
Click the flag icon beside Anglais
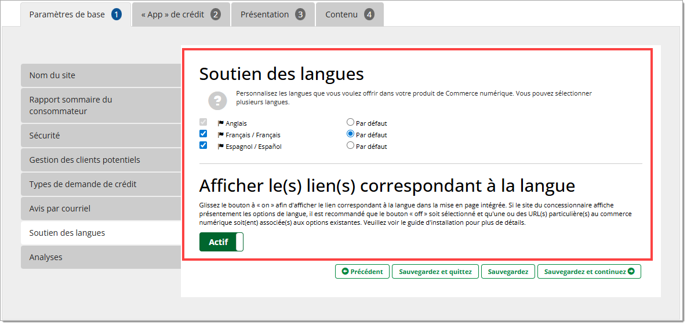(221, 123)
